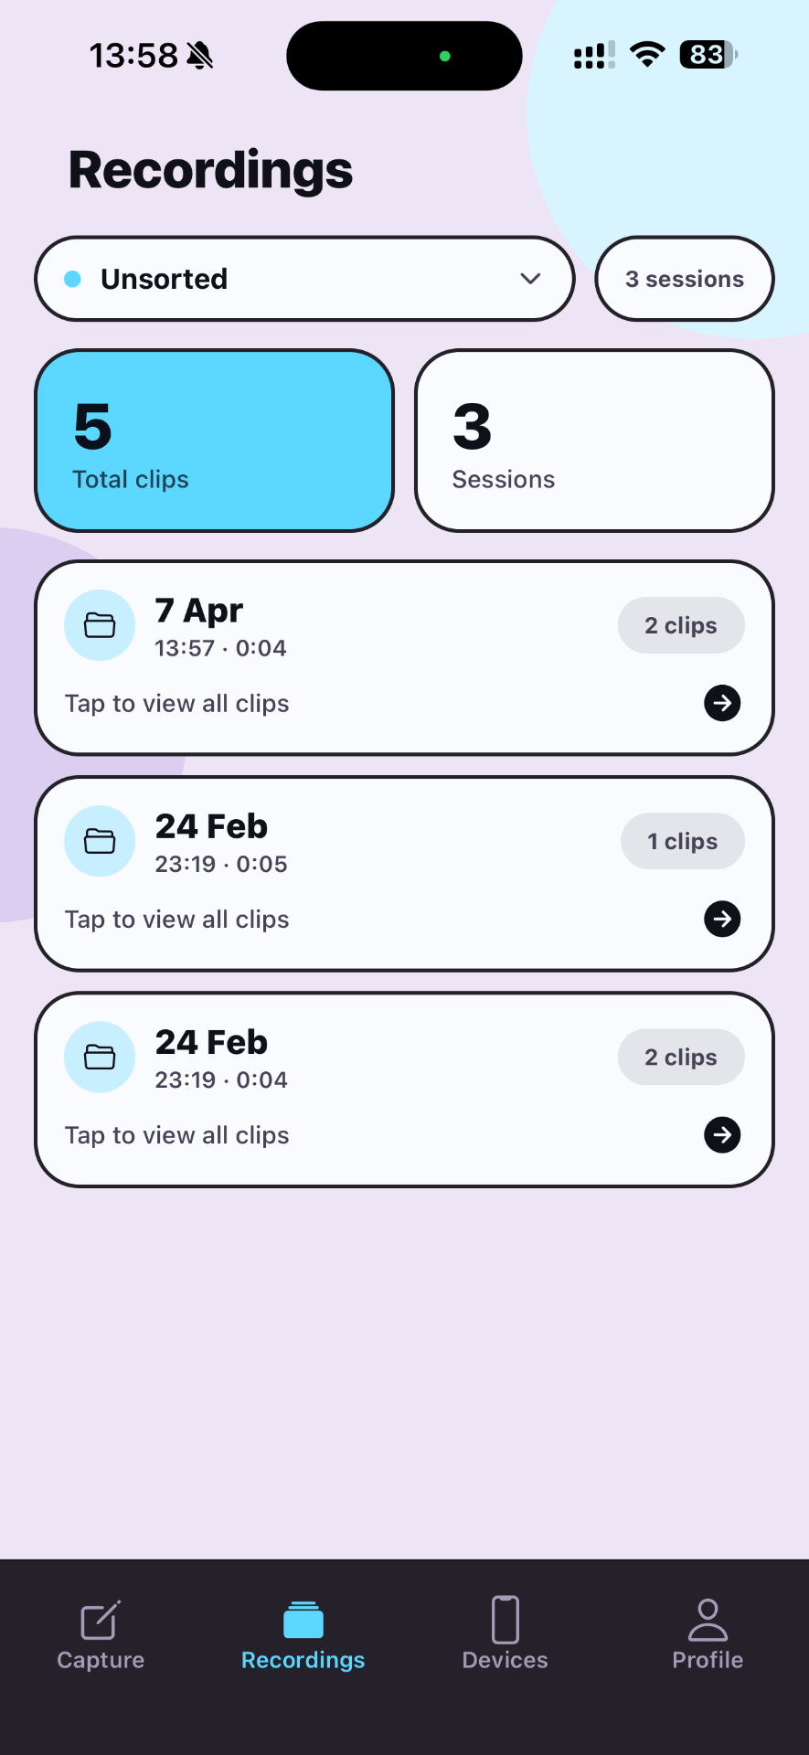Switch to the Devices tab

click(505, 1634)
